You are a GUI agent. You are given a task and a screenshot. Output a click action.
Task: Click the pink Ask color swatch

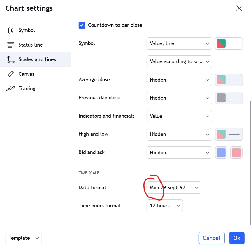[x=236, y=153]
